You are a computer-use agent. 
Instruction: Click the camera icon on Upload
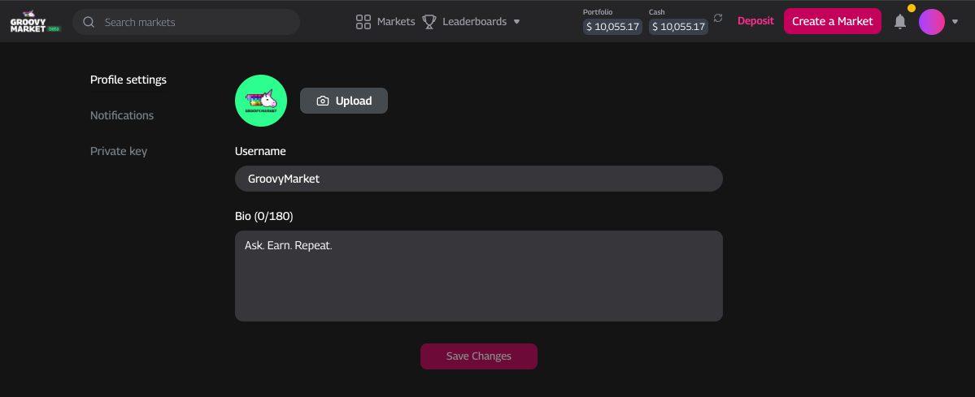323,101
